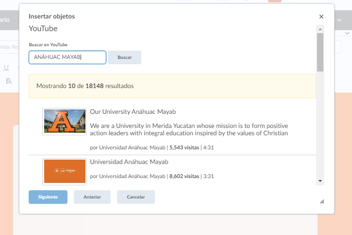Click the results list scrollbar thumb
The image size is (352, 235).
[320, 51]
